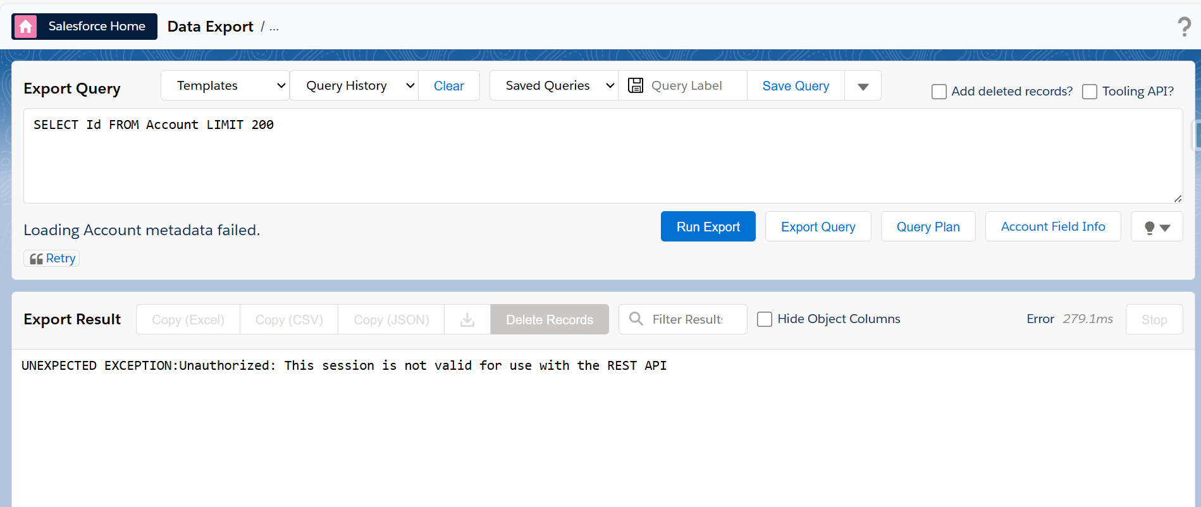Check Hide Object Columns option
Screen dimensions: 1201x507
(x=765, y=319)
